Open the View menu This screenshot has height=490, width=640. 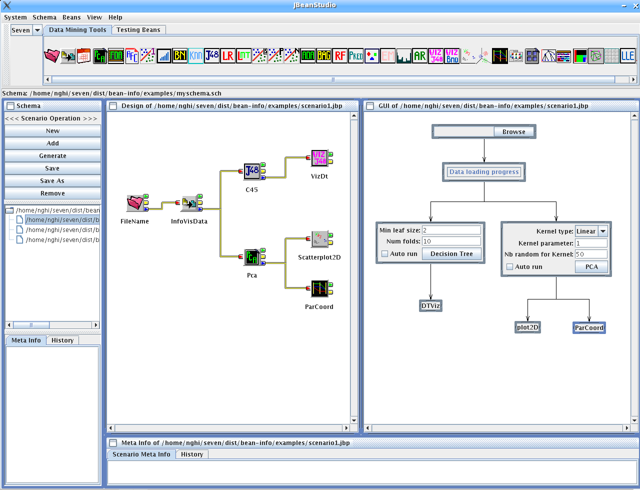pos(94,17)
